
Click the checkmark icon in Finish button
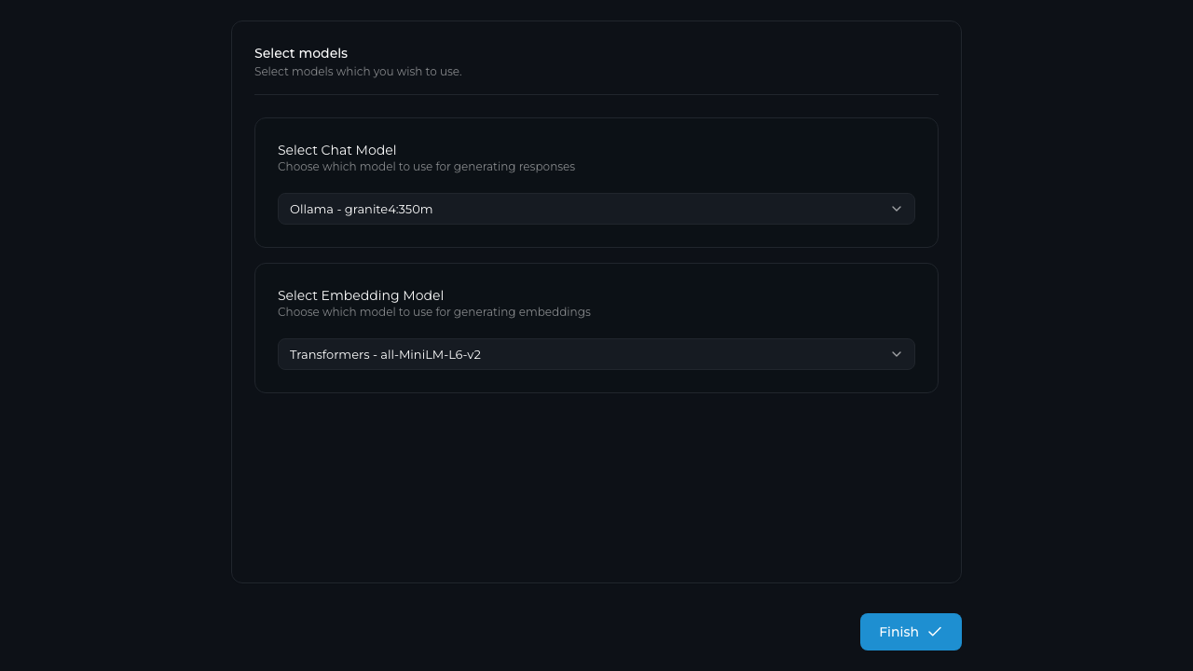click(x=935, y=632)
